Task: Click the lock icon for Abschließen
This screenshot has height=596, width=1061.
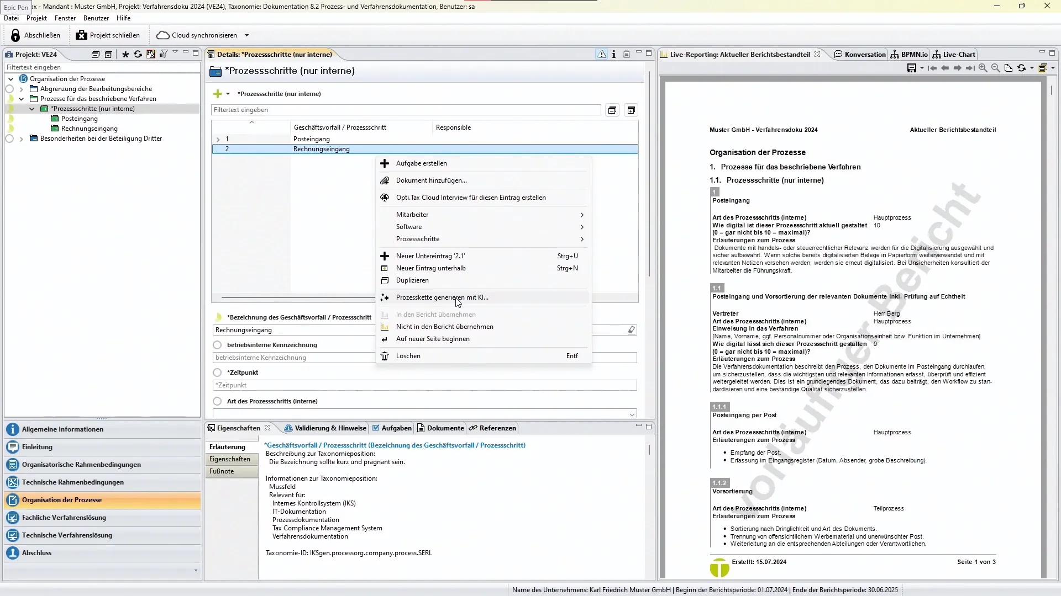Action: (x=15, y=35)
